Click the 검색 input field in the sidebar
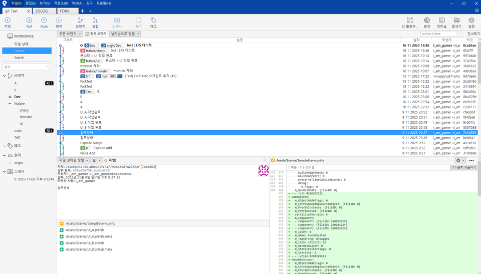 (27, 67)
